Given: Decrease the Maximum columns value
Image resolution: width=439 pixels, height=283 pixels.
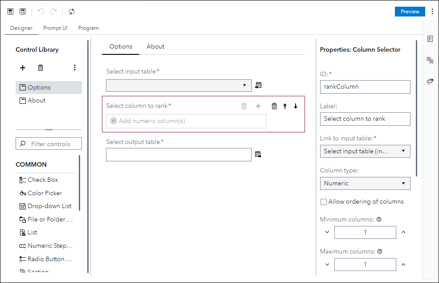Looking at the screenshot, I should click(327, 264).
